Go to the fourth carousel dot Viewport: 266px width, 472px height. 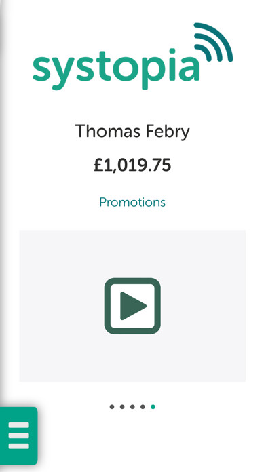pos(142,407)
